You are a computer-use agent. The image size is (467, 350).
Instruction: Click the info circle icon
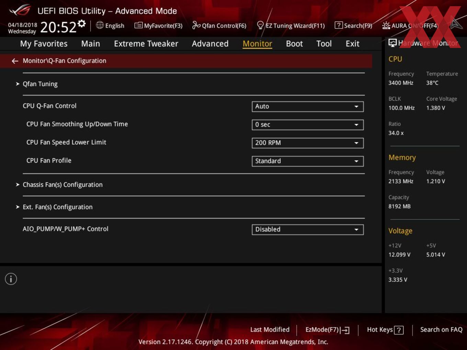coord(11,279)
